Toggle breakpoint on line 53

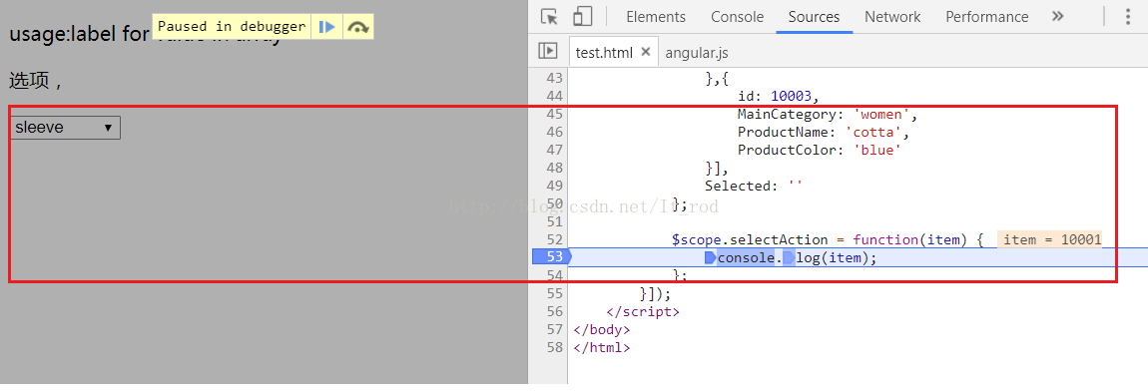click(x=550, y=257)
